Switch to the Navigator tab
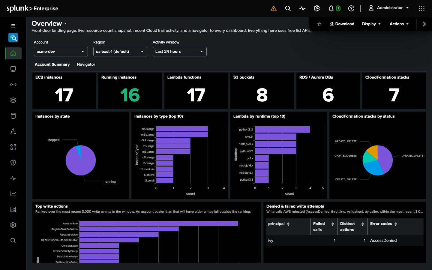This screenshot has height=270, width=432. point(86,64)
